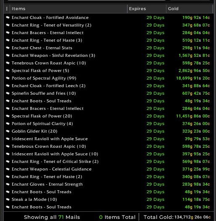Image resolution: width=216 pixels, height=221 pixels.
Task: Click mail icon for Tenet of Critical Strike (2)
Action: [x=8, y=162]
